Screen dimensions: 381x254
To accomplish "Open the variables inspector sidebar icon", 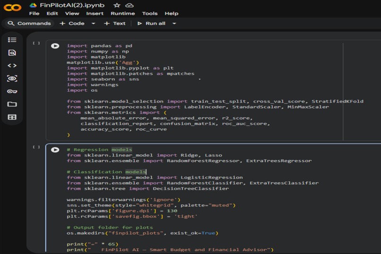I will coord(12,78).
